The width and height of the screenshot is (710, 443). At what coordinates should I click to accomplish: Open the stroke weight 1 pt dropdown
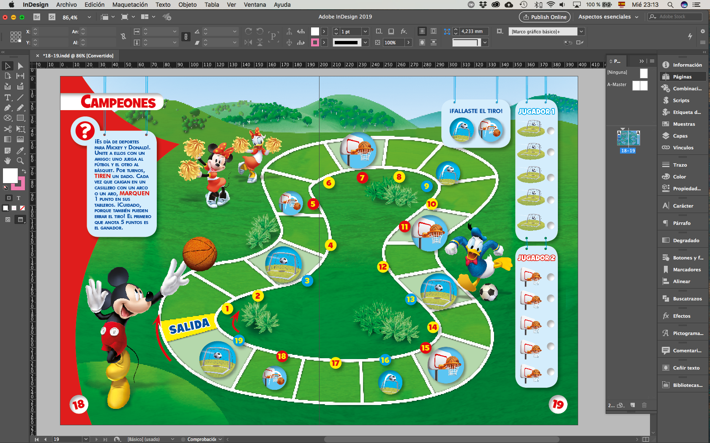pos(366,32)
